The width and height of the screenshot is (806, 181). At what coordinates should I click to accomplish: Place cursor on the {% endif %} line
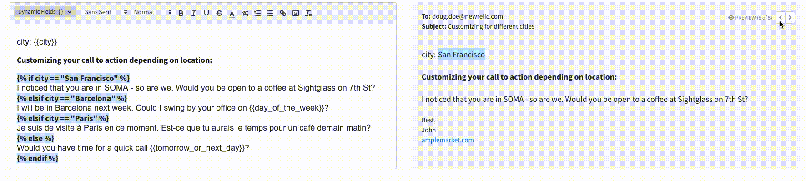(38, 158)
